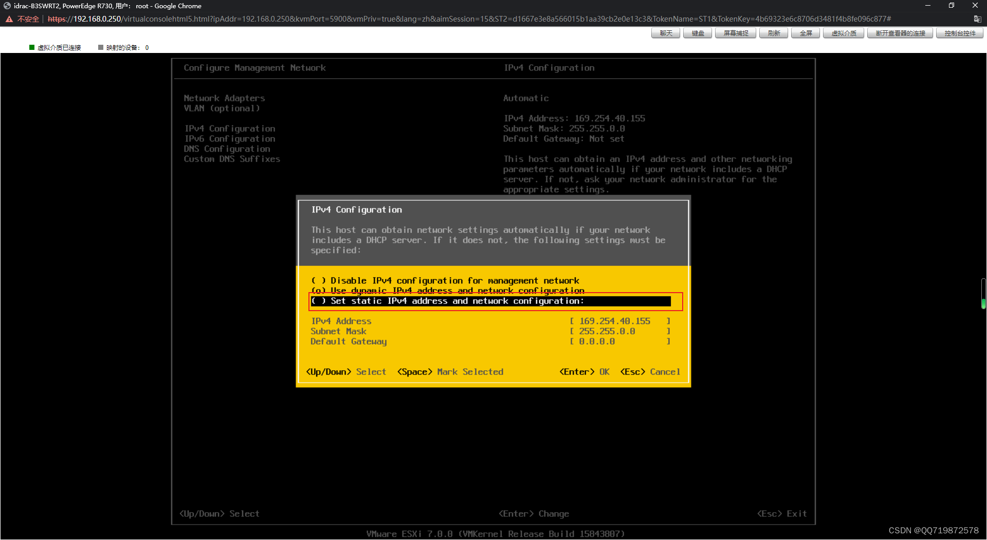Image resolution: width=987 pixels, height=540 pixels.
Task: Click the insecure warning triangle icon
Action: [9, 19]
